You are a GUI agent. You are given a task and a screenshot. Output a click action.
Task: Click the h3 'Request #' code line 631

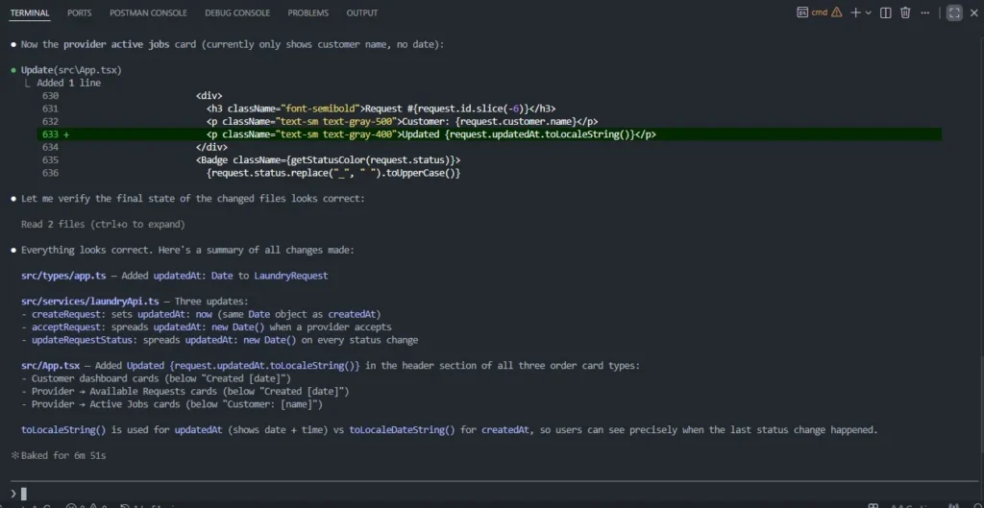(381, 109)
